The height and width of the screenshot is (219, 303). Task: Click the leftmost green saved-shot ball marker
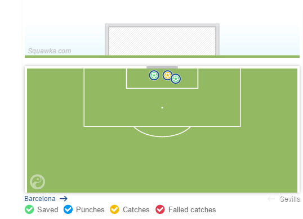(x=154, y=75)
